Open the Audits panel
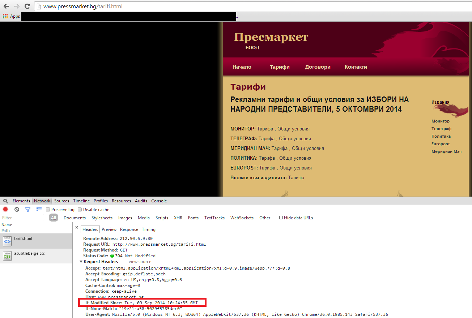Viewport: 472px width, 318px height. pos(141,201)
